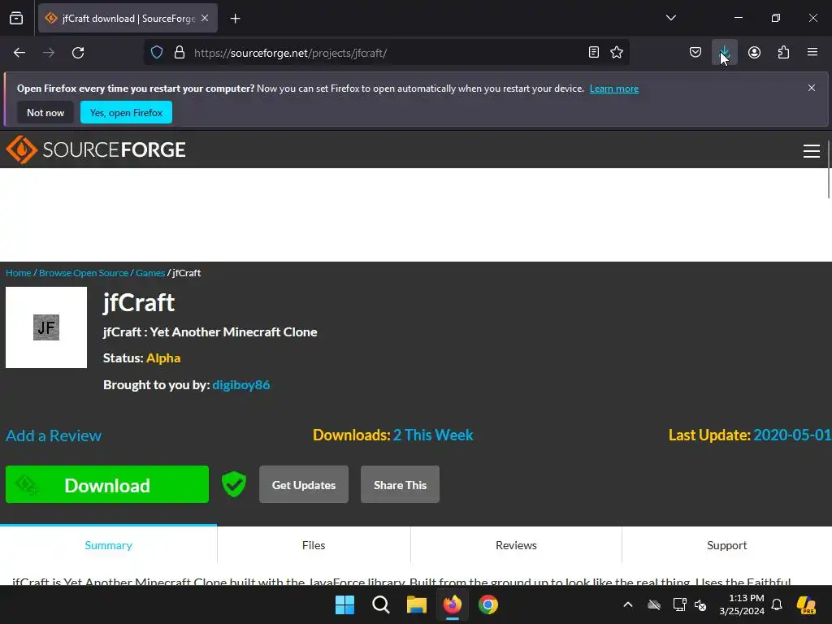Click the green Download button
Image resolution: width=832 pixels, height=624 pixels.
[107, 484]
